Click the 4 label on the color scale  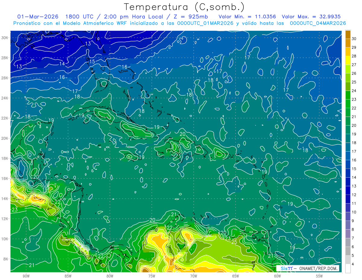pyautogui.click(x=353, y=265)
